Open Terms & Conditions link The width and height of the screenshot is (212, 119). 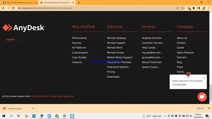click(x=40, y=96)
